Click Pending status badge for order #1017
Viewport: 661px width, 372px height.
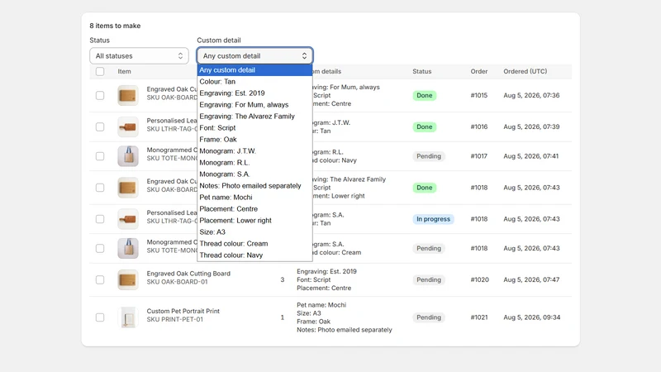click(429, 156)
